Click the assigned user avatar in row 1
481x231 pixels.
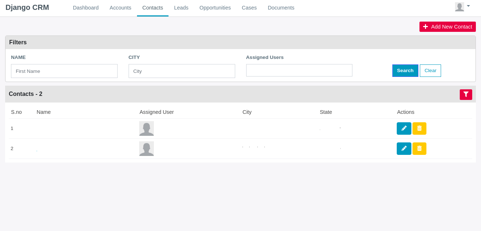[147, 128]
